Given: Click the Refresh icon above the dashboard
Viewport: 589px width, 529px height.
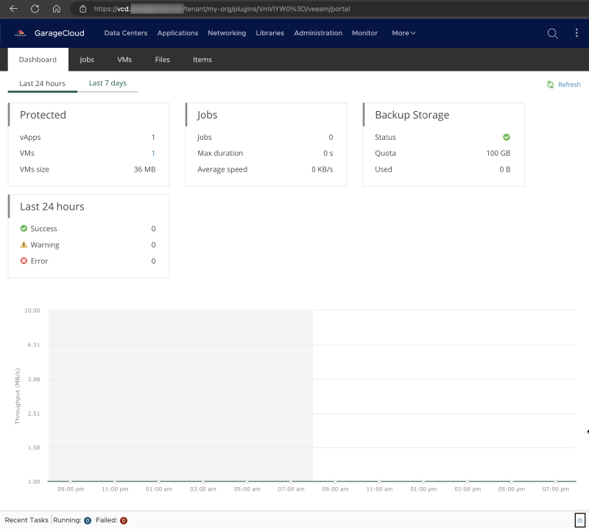Looking at the screenshot, I should tap(549, 85).
